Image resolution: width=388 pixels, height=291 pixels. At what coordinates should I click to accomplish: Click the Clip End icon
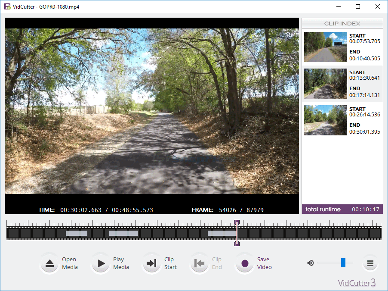[199, 263]
